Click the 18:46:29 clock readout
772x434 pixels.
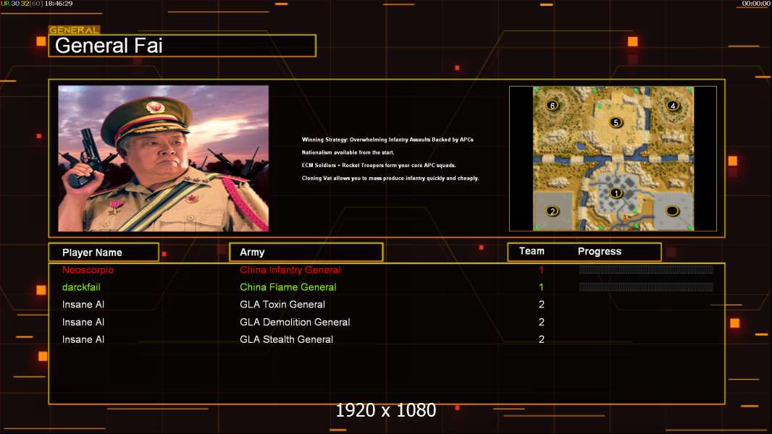(x=59, y=4)
